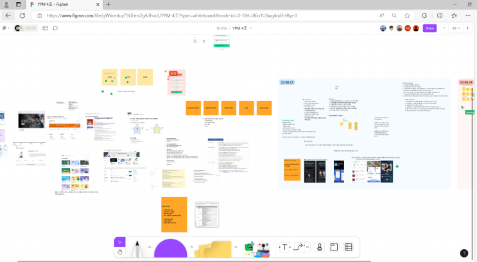Click the address bar zoom magnifier icon
The width and height of the screenshot is (477, 262).
[x=394, y=15]
